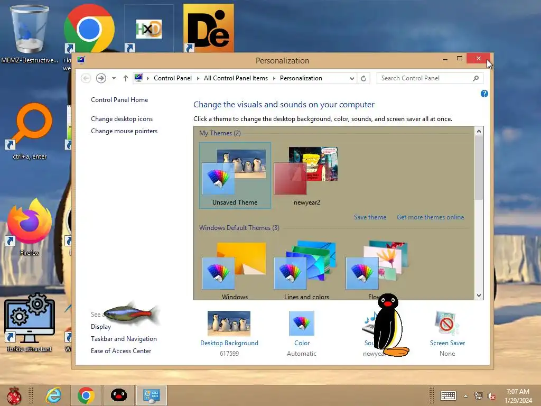Expand chevron after Control Panel breadcrumb
The height and width of the screenshot is (406, 541).
[198, 78]
